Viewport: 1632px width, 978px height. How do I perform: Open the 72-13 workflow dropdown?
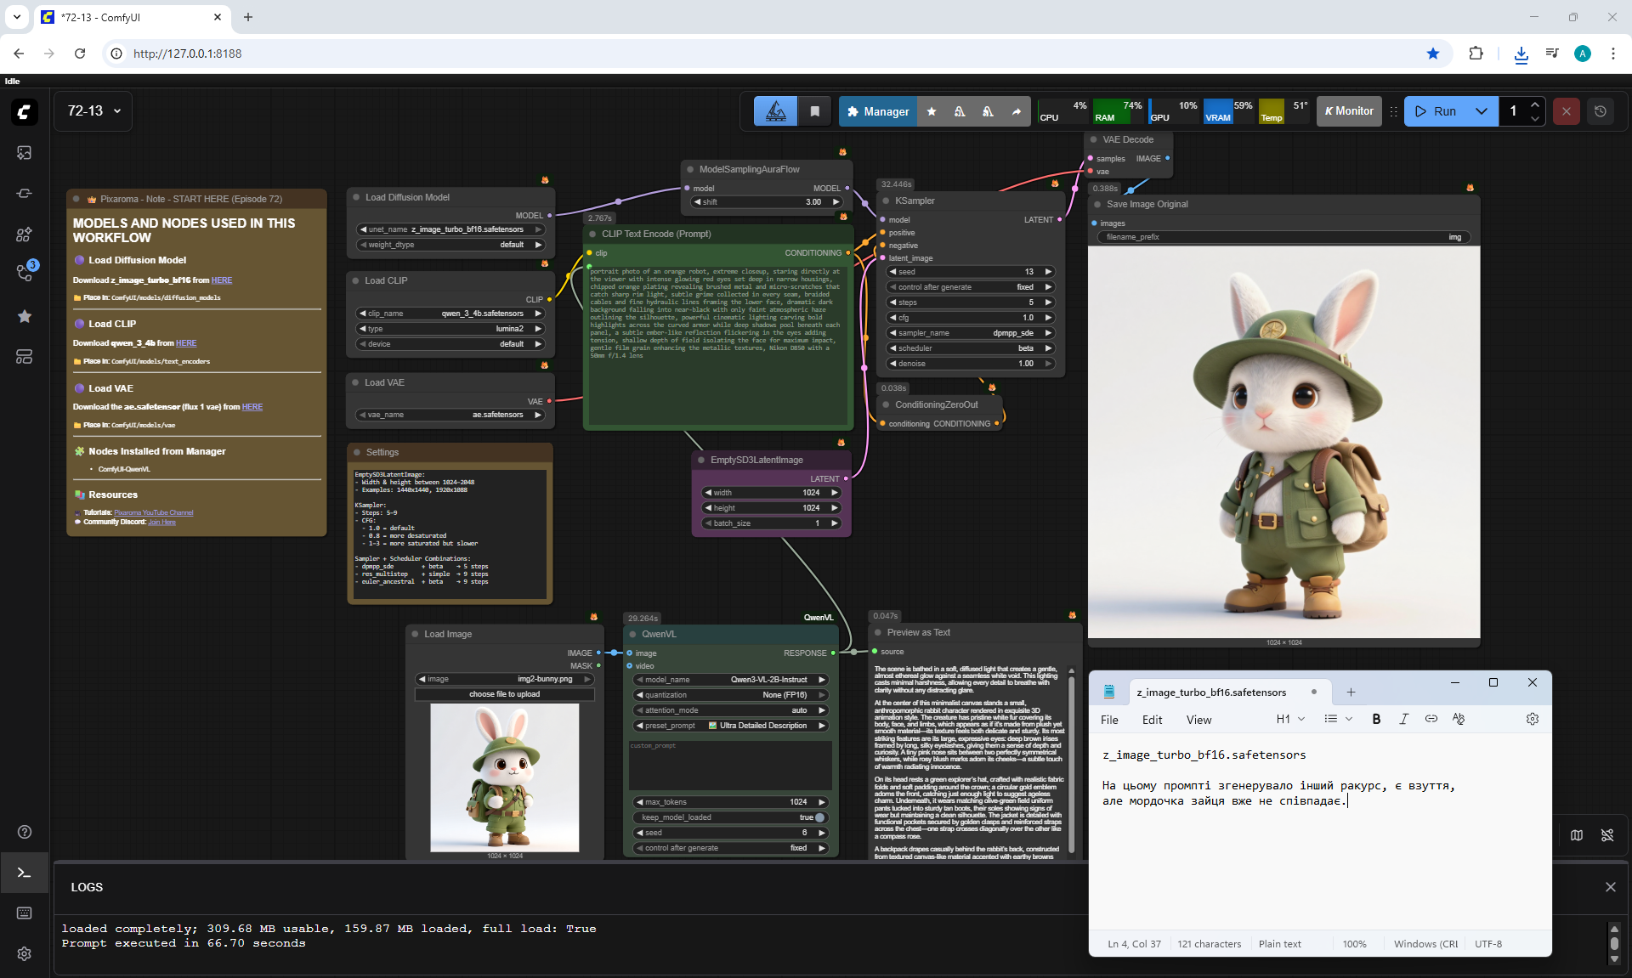click(93, 111)
